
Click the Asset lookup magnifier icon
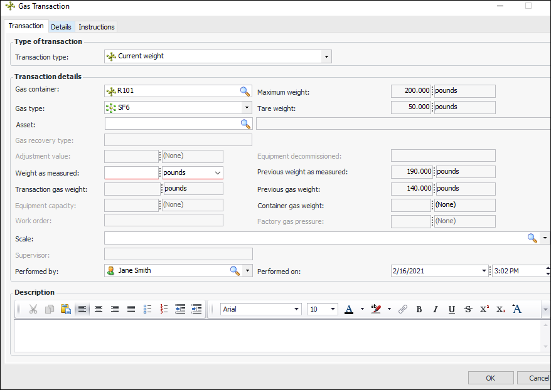(245, 124)
